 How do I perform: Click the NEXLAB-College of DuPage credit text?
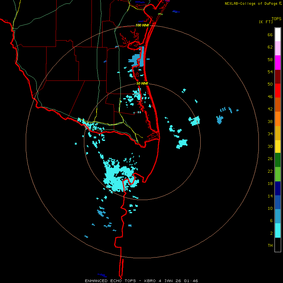[x=251, y=3]
